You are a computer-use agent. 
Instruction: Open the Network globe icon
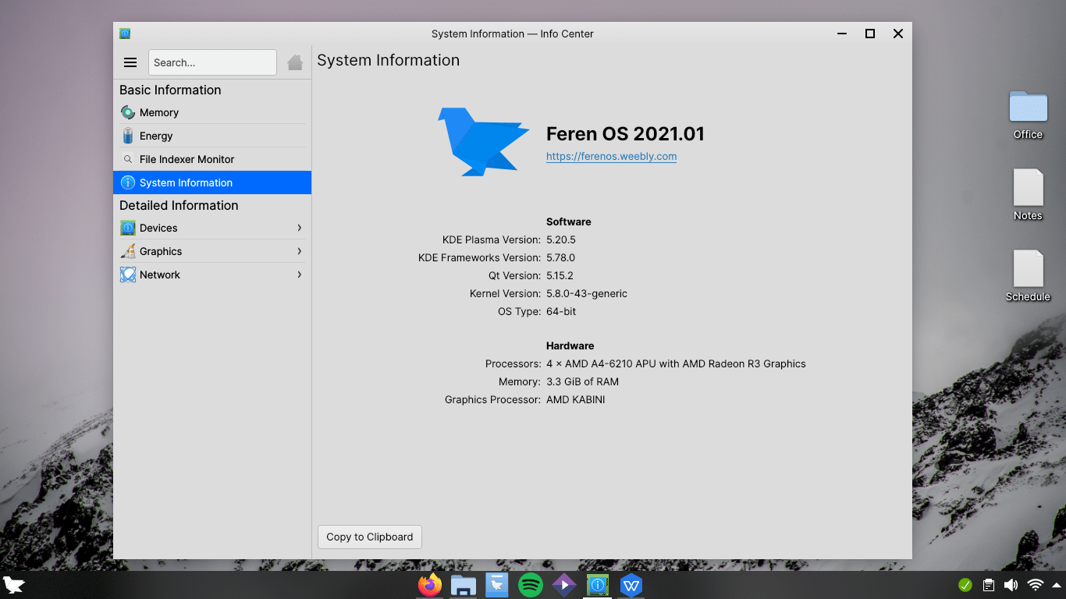coord(128,275)
